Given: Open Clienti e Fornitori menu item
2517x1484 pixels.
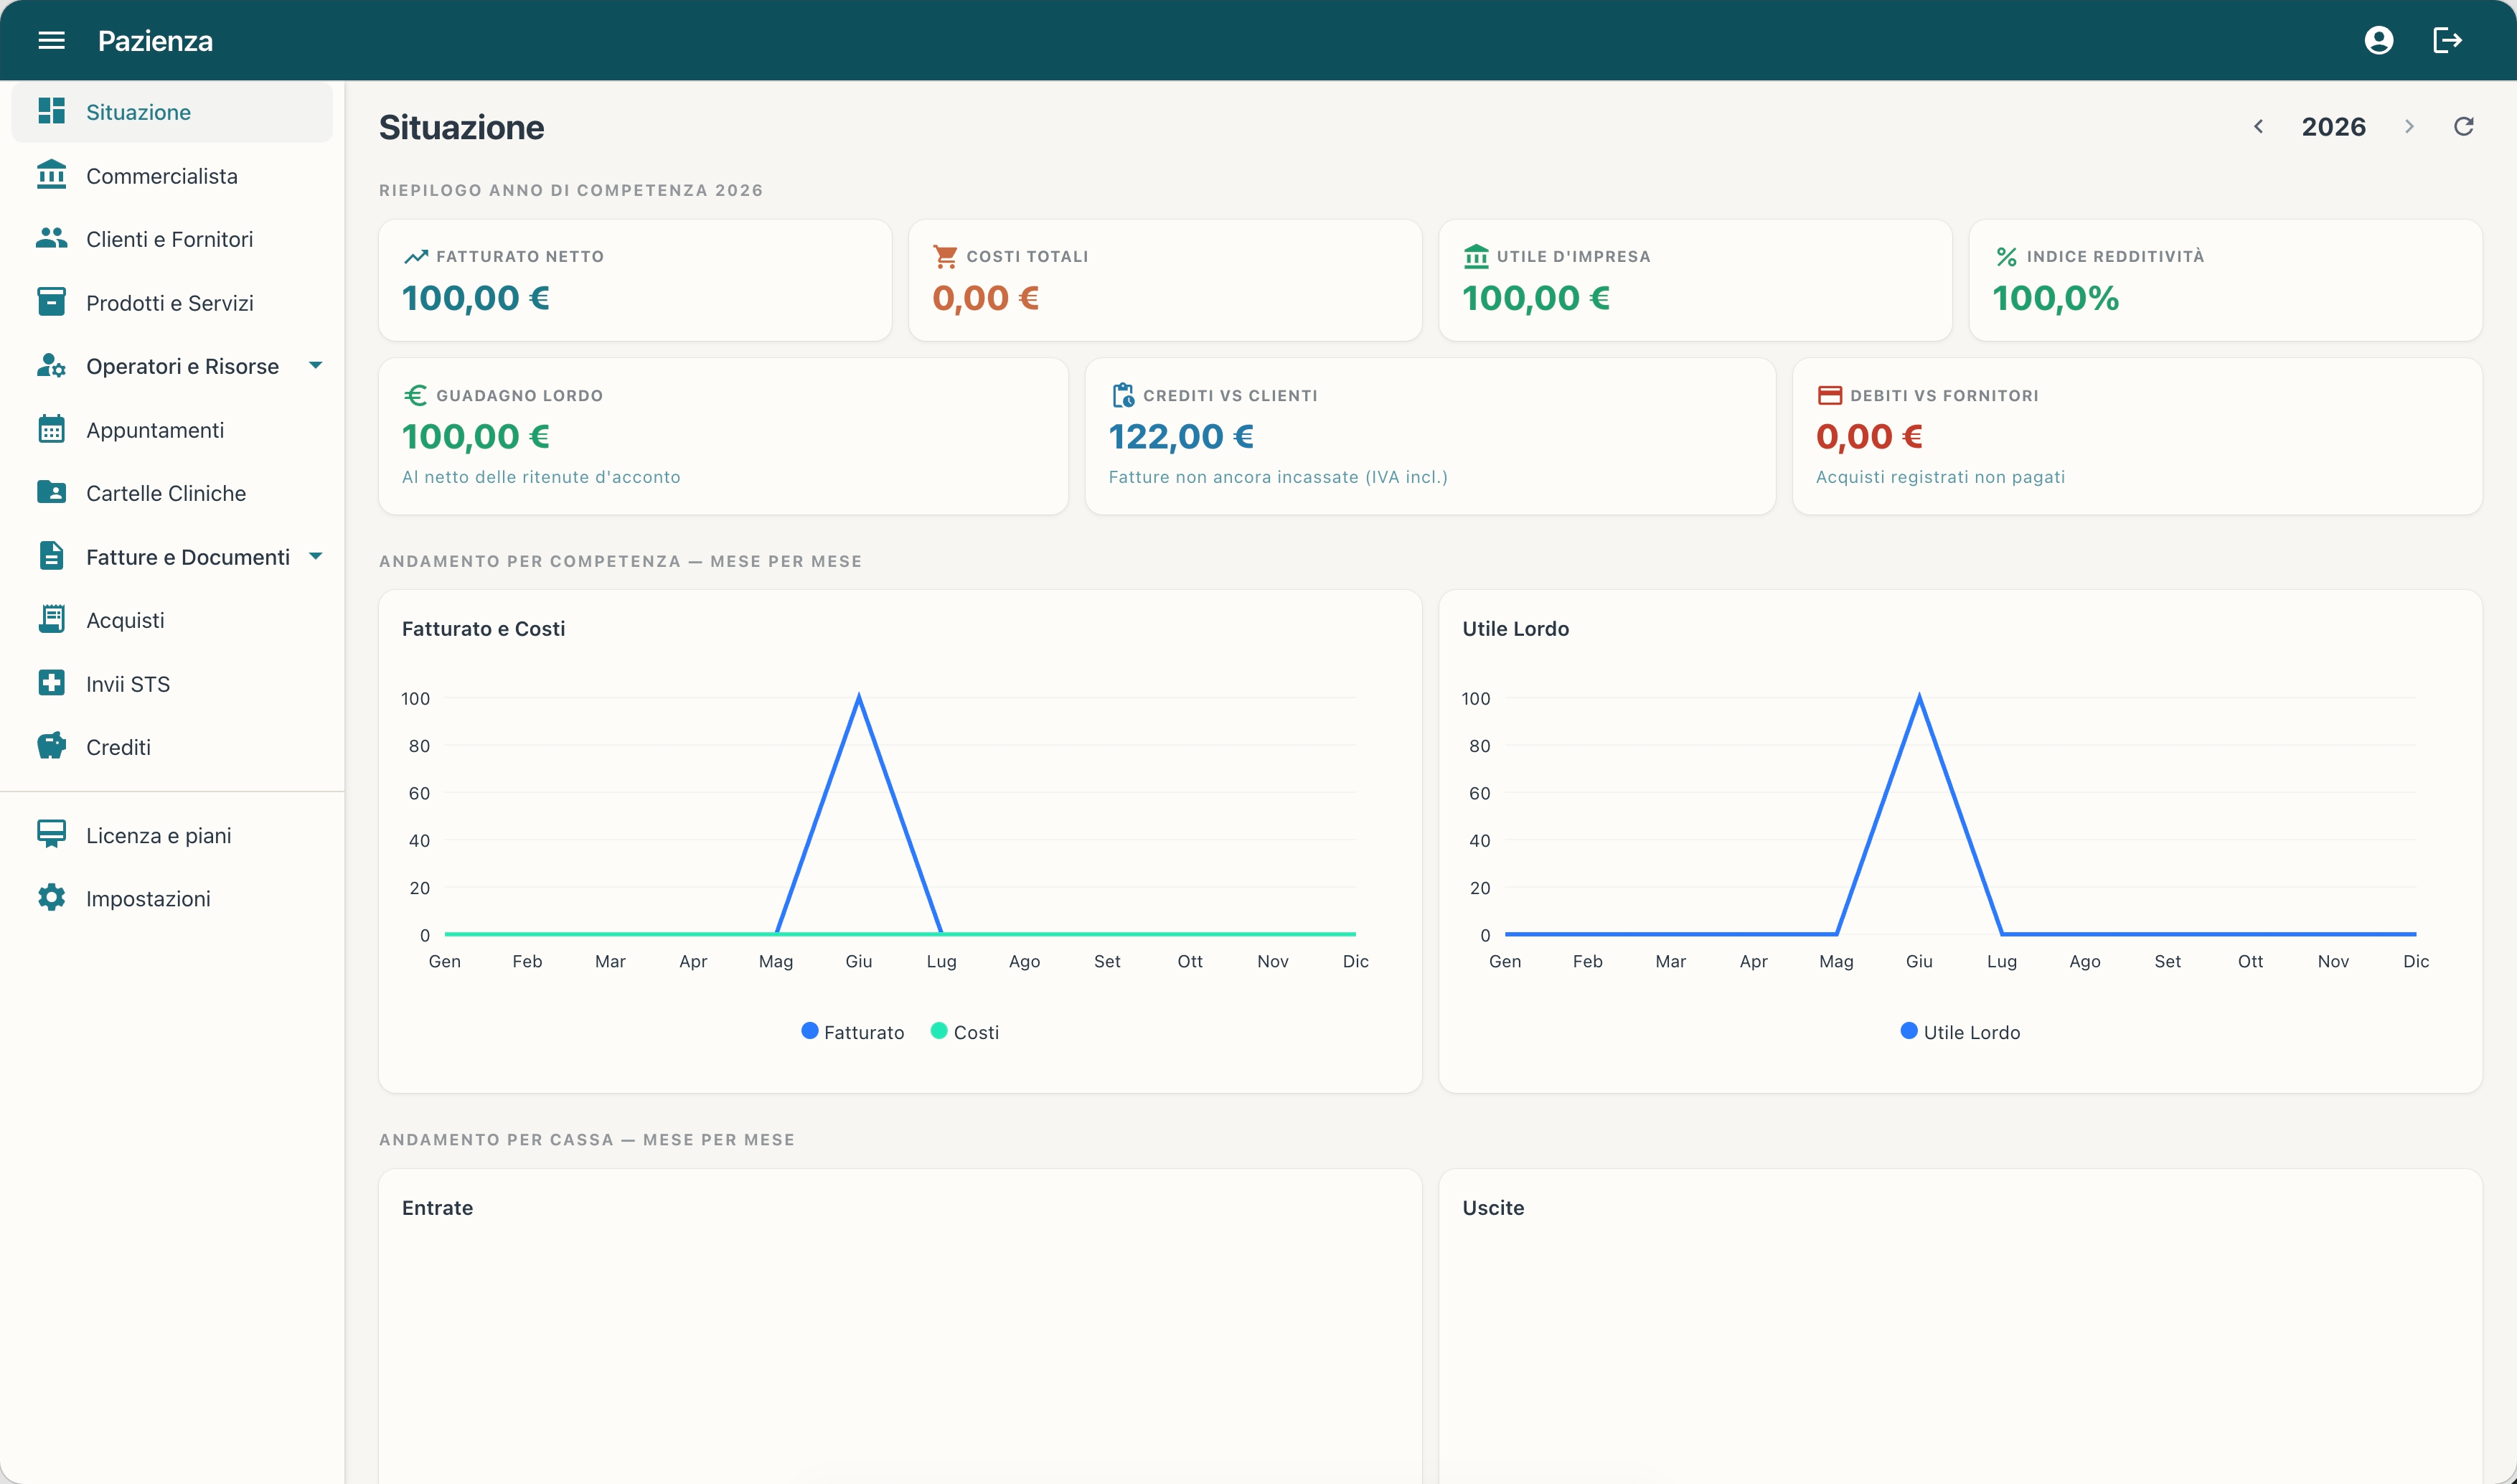Looking at the screenshot, I should pos(172,239).
